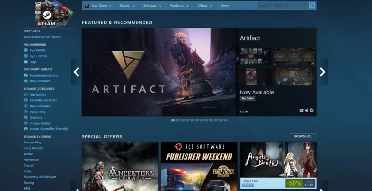The height and width of the screenshot is (191, 372).
Task: Open the Casual genre link
Action: tap(29, 165)
